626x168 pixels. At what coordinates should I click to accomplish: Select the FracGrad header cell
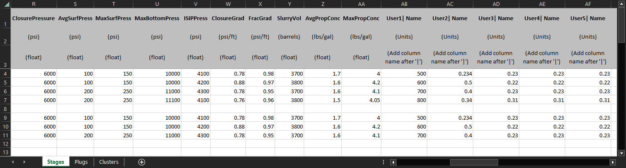(260, 18)
